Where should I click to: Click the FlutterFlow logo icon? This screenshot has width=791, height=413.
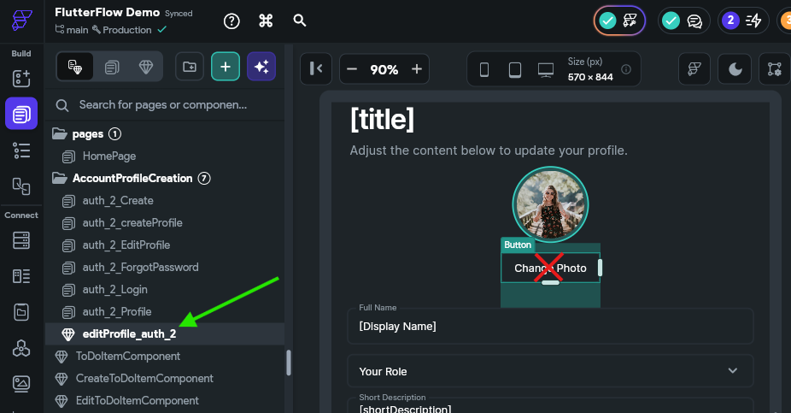tap(21, 21)
